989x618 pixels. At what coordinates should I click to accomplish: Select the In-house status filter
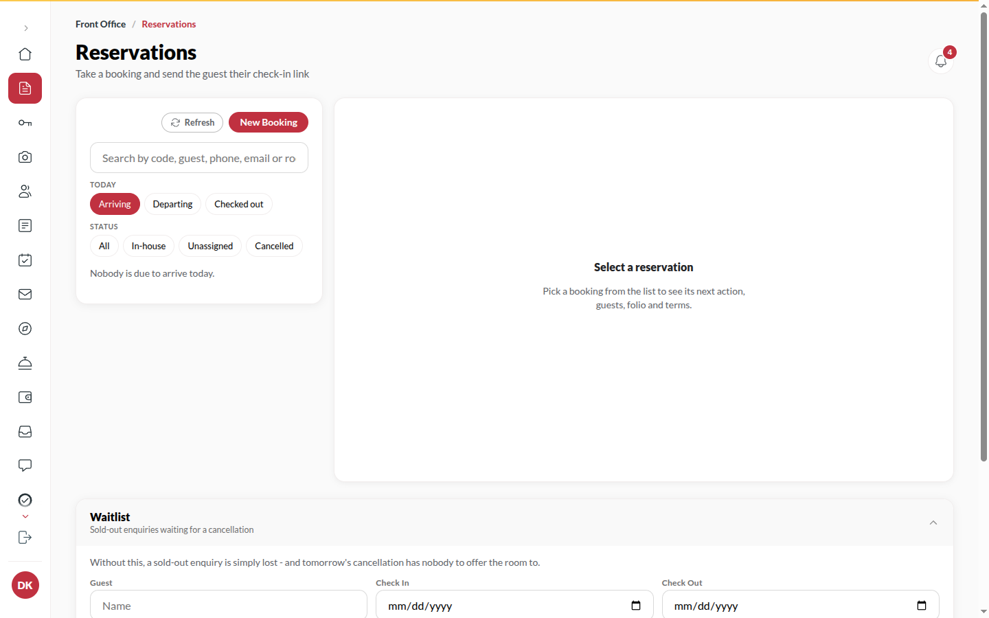pos(148,246)
